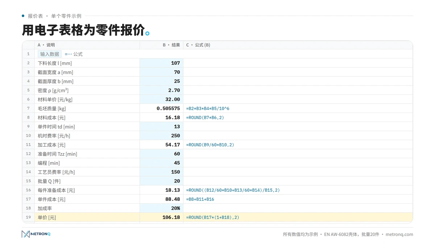The height and width of the screenshot is (245, 435).
Task: Click the machine rate value 250
Action: (x=161, y=136)
